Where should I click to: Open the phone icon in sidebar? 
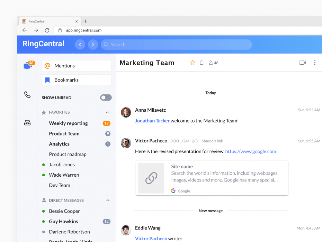point(27,95)
